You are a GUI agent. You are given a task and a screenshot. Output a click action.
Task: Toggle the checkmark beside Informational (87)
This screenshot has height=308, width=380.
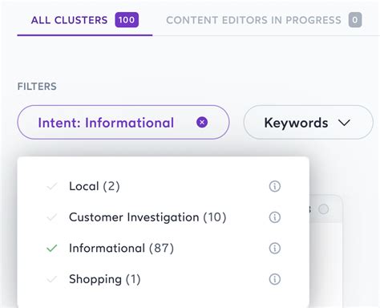coord(52,248)
